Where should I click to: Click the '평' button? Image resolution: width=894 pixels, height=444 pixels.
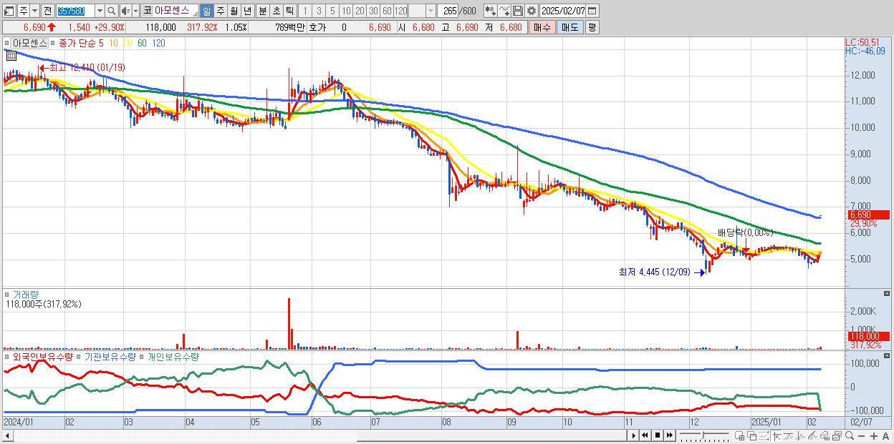click(591, 27)
